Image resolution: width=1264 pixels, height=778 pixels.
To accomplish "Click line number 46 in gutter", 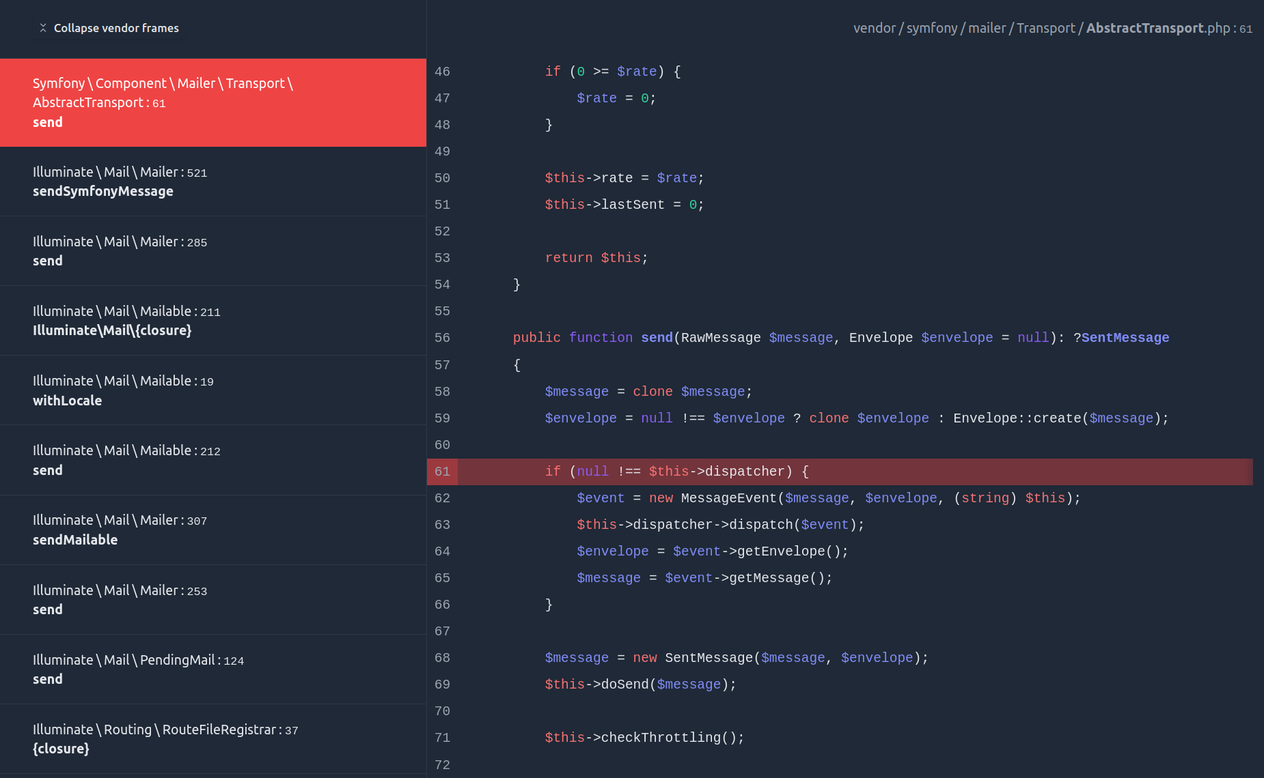I will coord(442,72).
